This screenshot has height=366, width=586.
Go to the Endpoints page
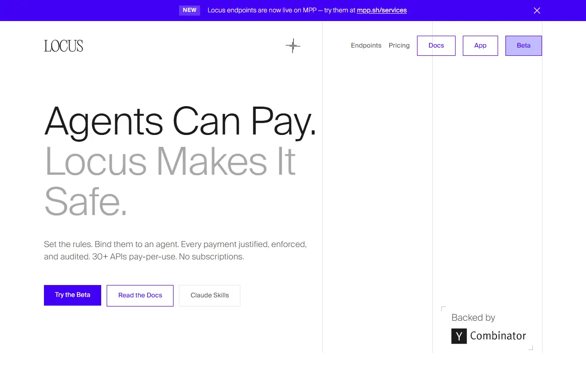click(366, 45)
